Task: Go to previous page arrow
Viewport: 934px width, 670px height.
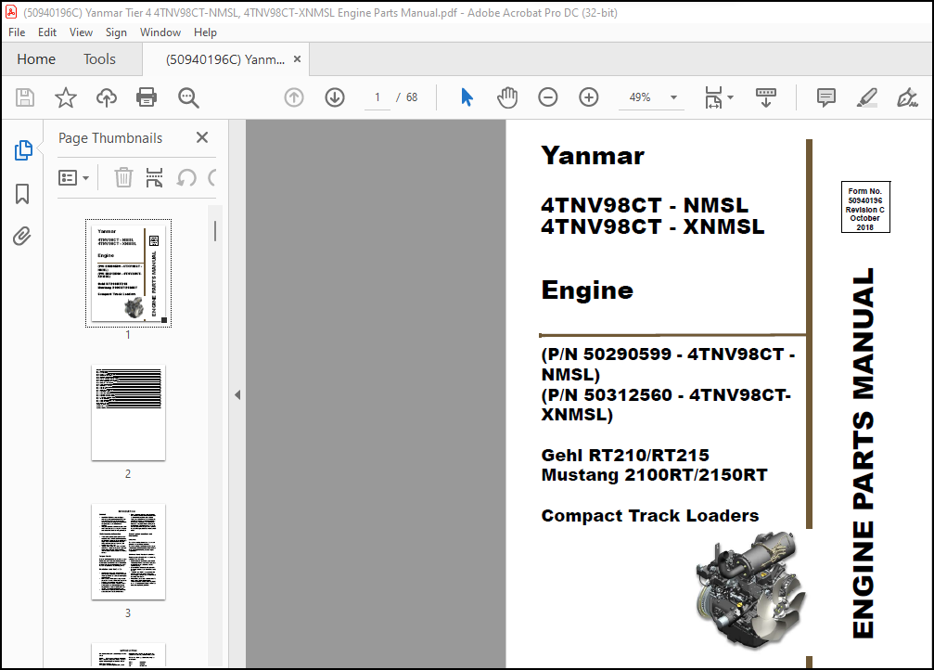Action: (x=294, y=97)
